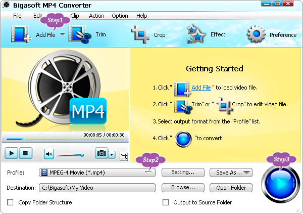Click the Browse... button
Screen dimensions: 303x214
click(183, 188)
